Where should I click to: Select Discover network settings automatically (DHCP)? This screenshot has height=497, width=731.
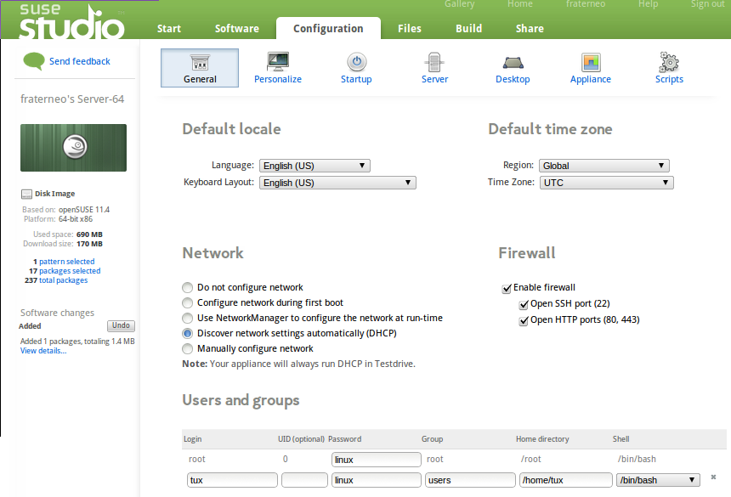[x=187, y=334]
